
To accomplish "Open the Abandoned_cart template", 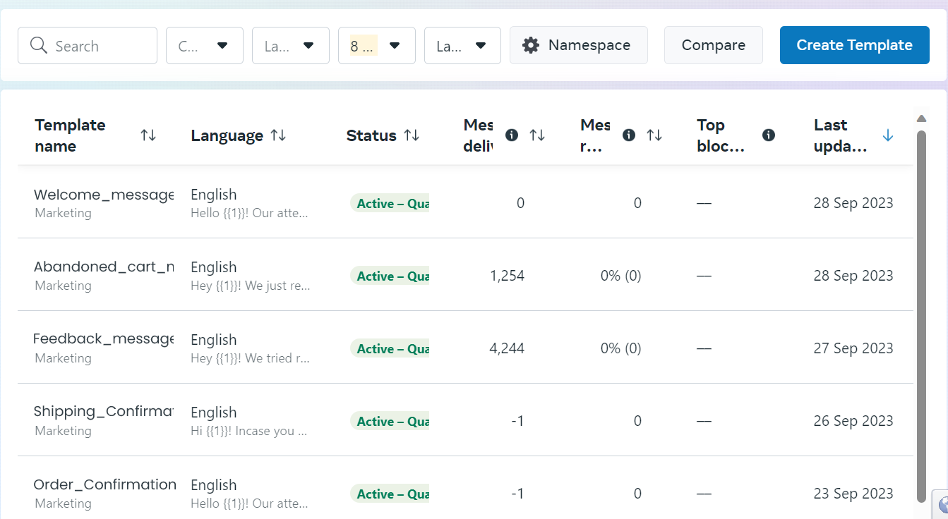I will click(x=103, y=267).
